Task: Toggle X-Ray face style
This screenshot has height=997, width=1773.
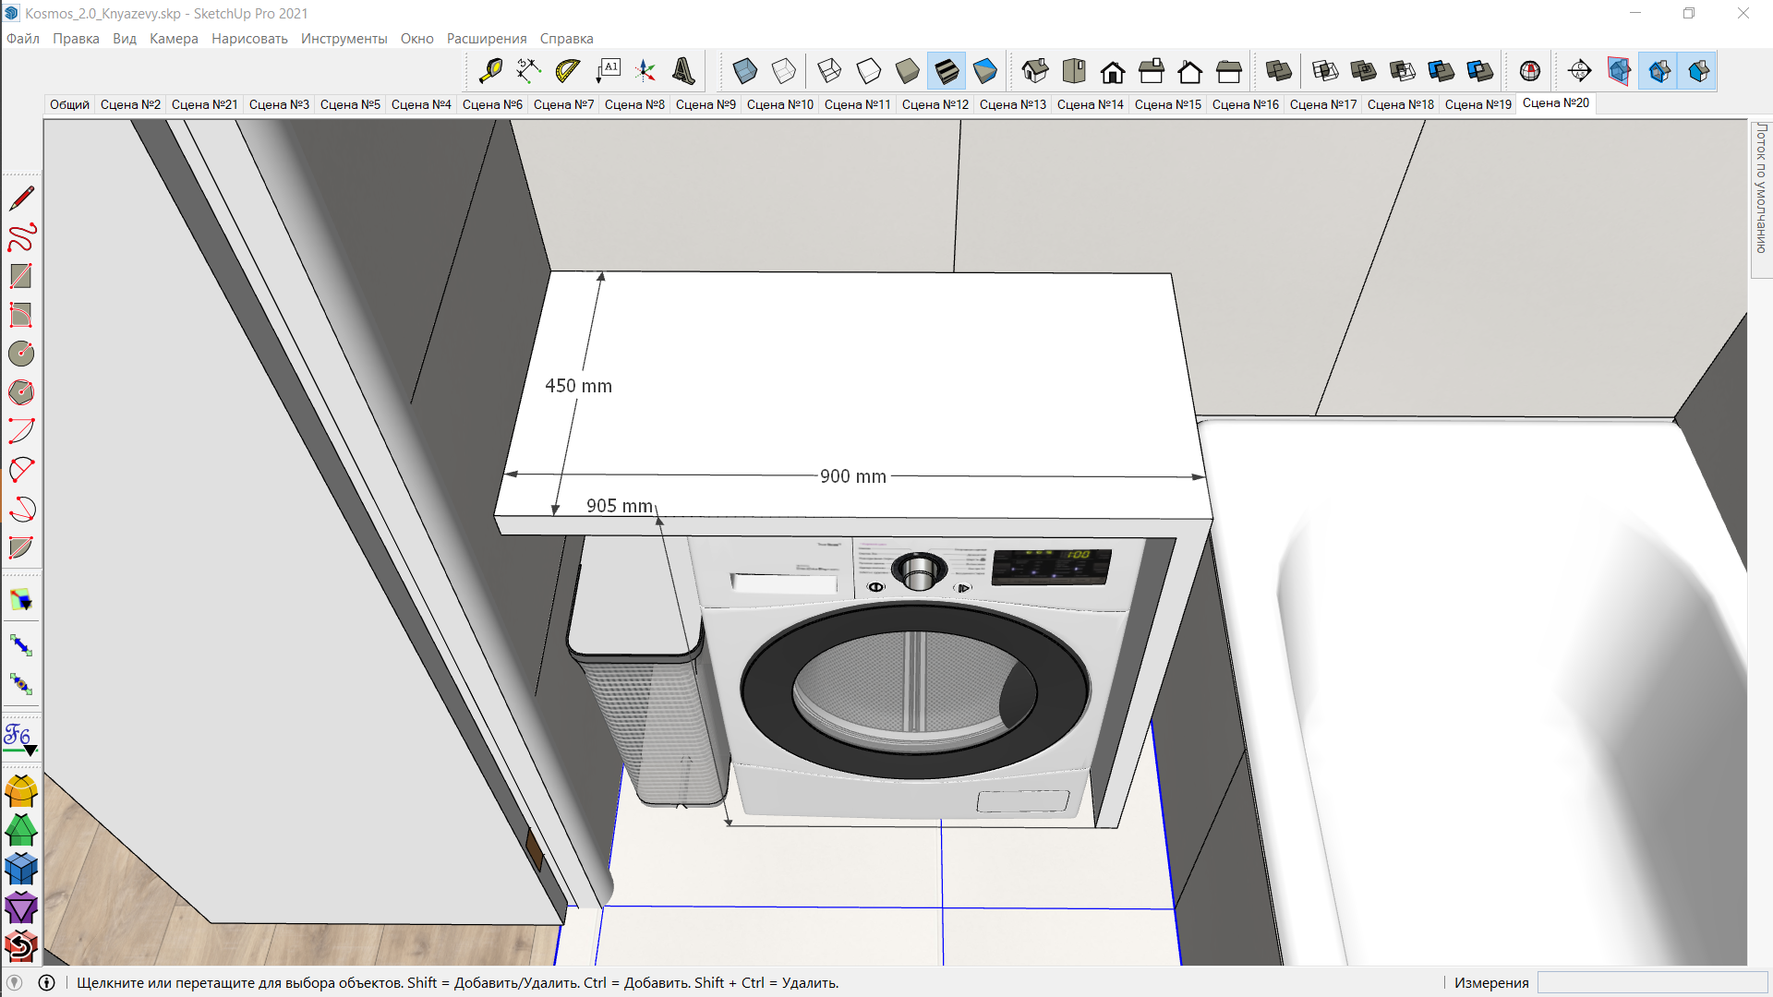Action: pyautogui.click(x=745, y=71)
